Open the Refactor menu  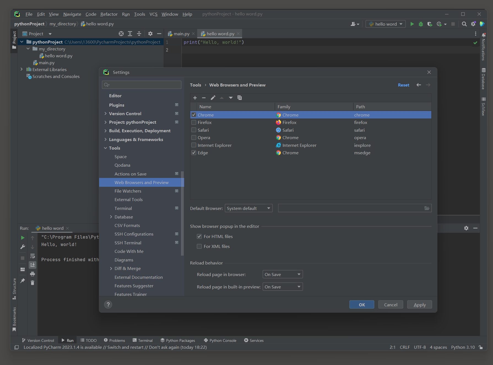tap(109, 14)
